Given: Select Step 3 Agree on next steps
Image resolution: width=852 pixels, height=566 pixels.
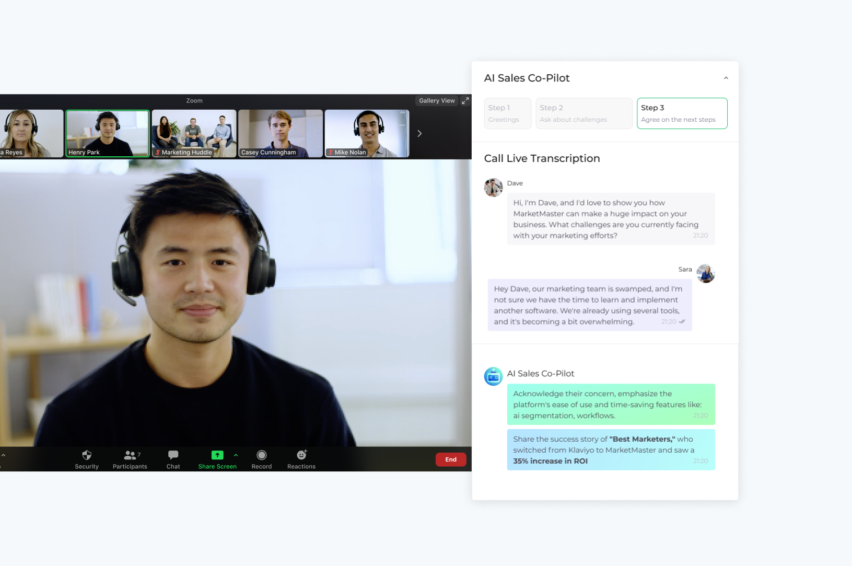Looking at the screenshot, I should pyautogui.click(x=682, y=113).
